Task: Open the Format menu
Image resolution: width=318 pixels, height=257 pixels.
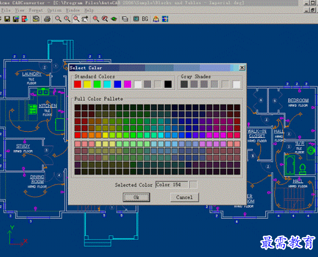Action: click(36, 10)
